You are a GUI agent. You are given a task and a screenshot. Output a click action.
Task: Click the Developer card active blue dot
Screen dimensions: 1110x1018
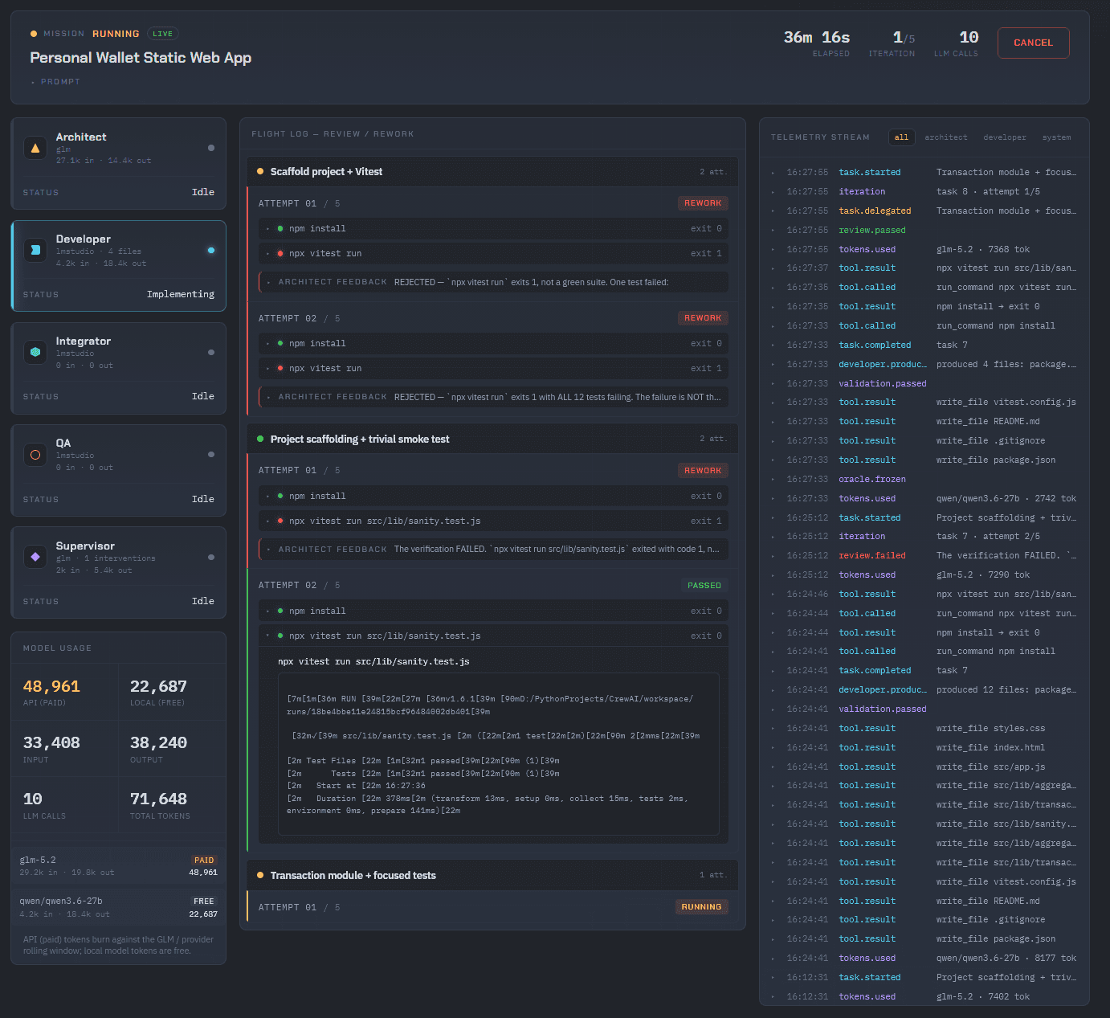click(211, 250)
